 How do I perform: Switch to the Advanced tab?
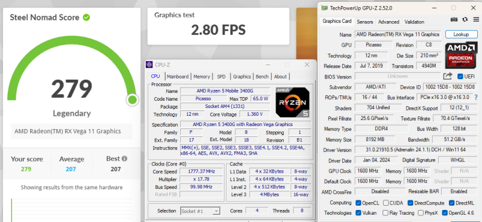click(389, 22)
